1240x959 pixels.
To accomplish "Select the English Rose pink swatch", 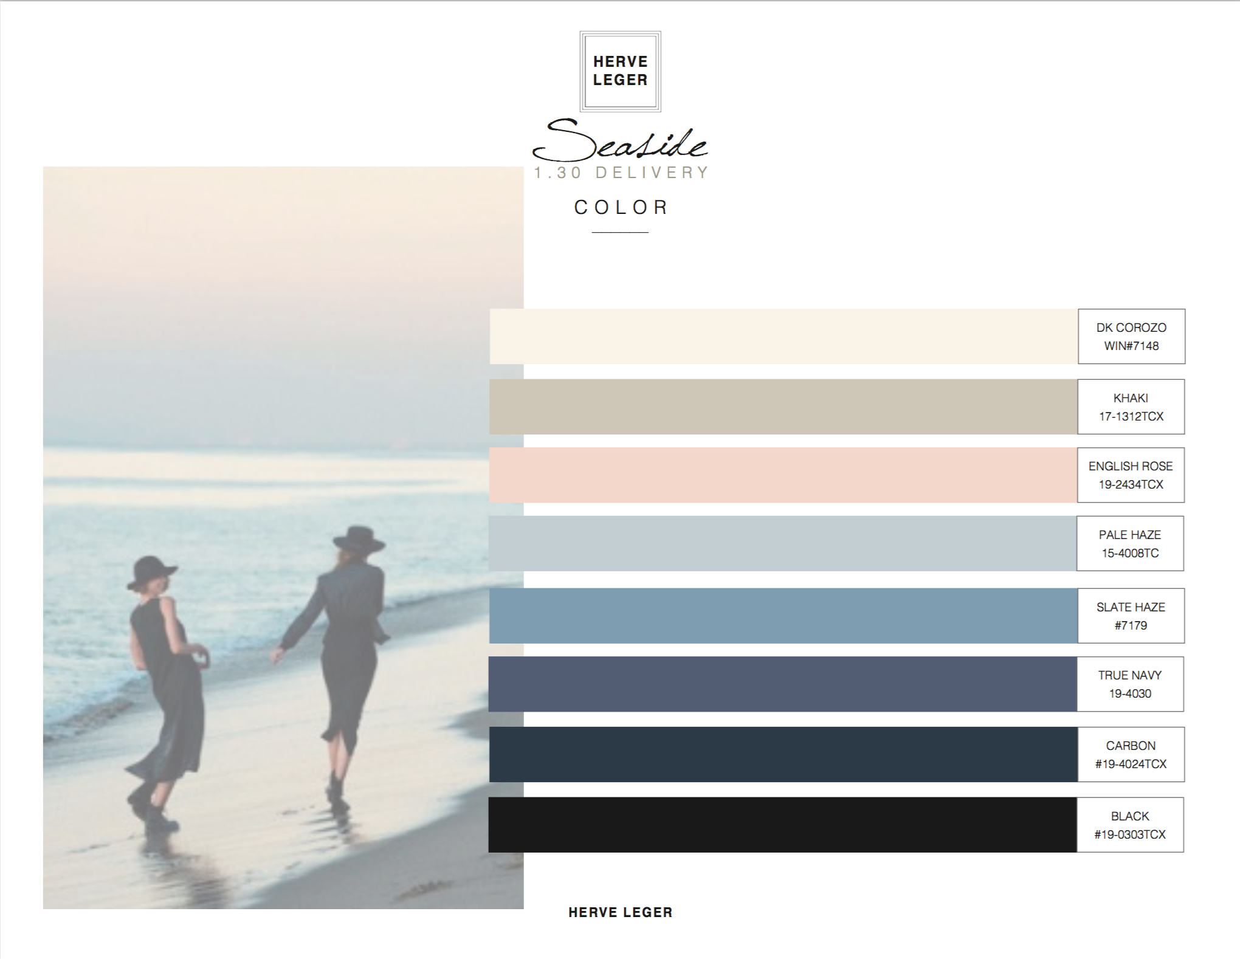I will 783,475.
